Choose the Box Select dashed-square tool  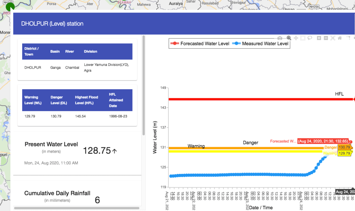pos(303,38)
